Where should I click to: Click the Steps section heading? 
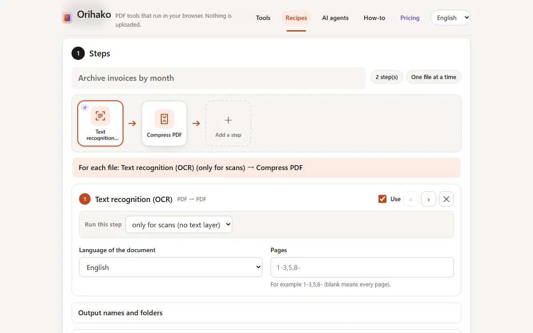99,54
